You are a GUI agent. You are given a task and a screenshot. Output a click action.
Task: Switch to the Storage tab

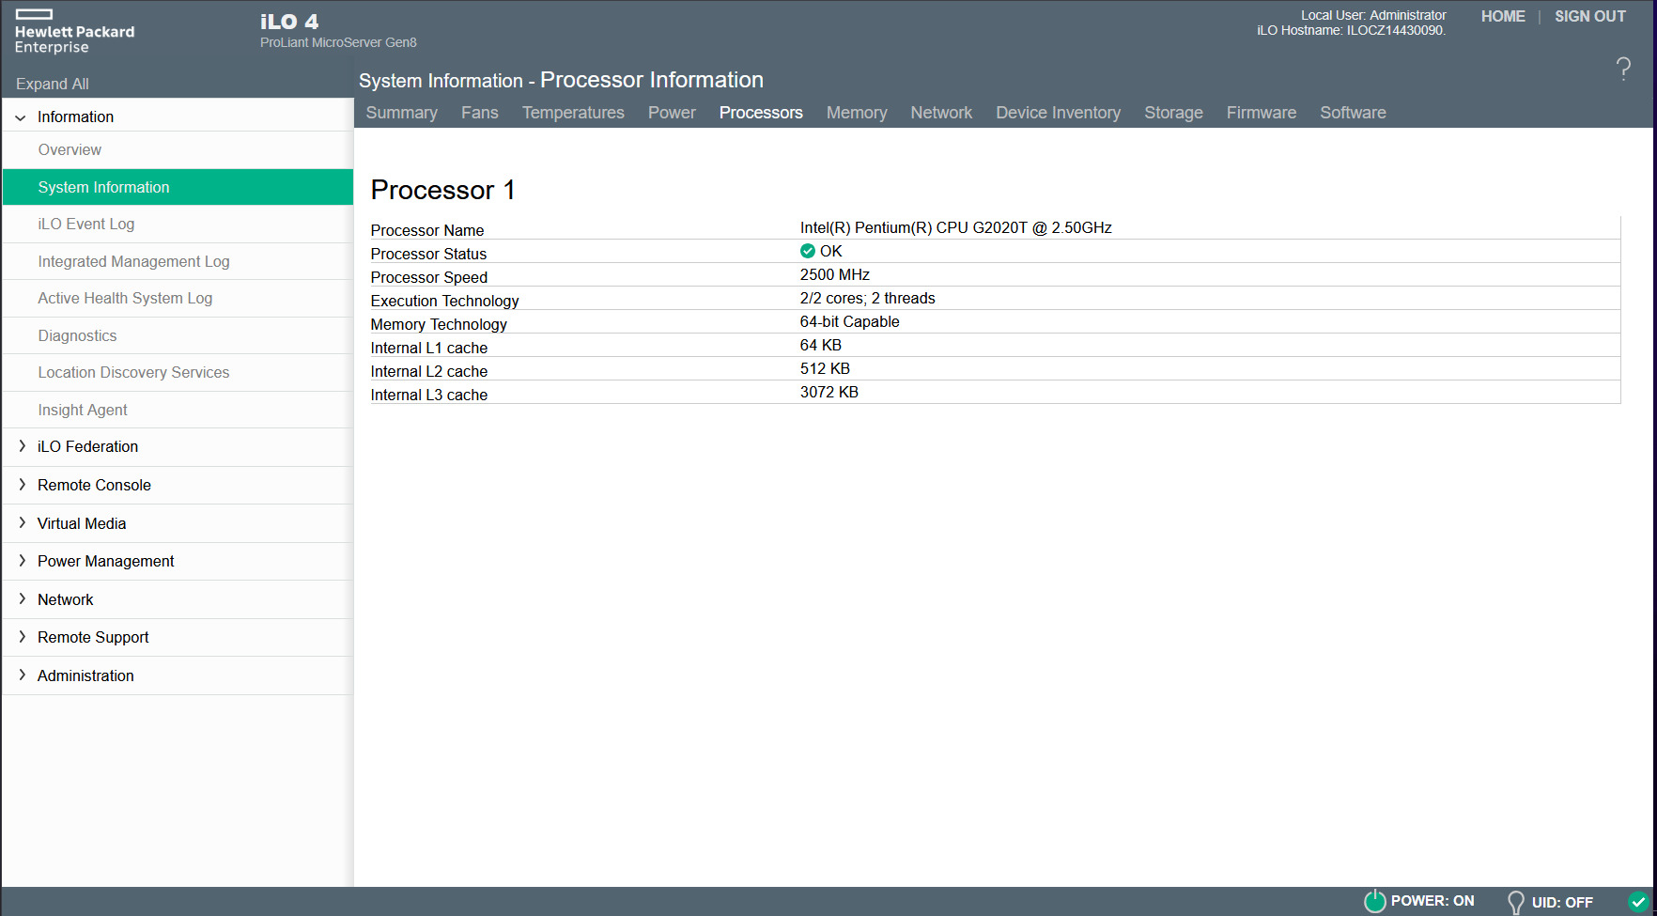1173,113
